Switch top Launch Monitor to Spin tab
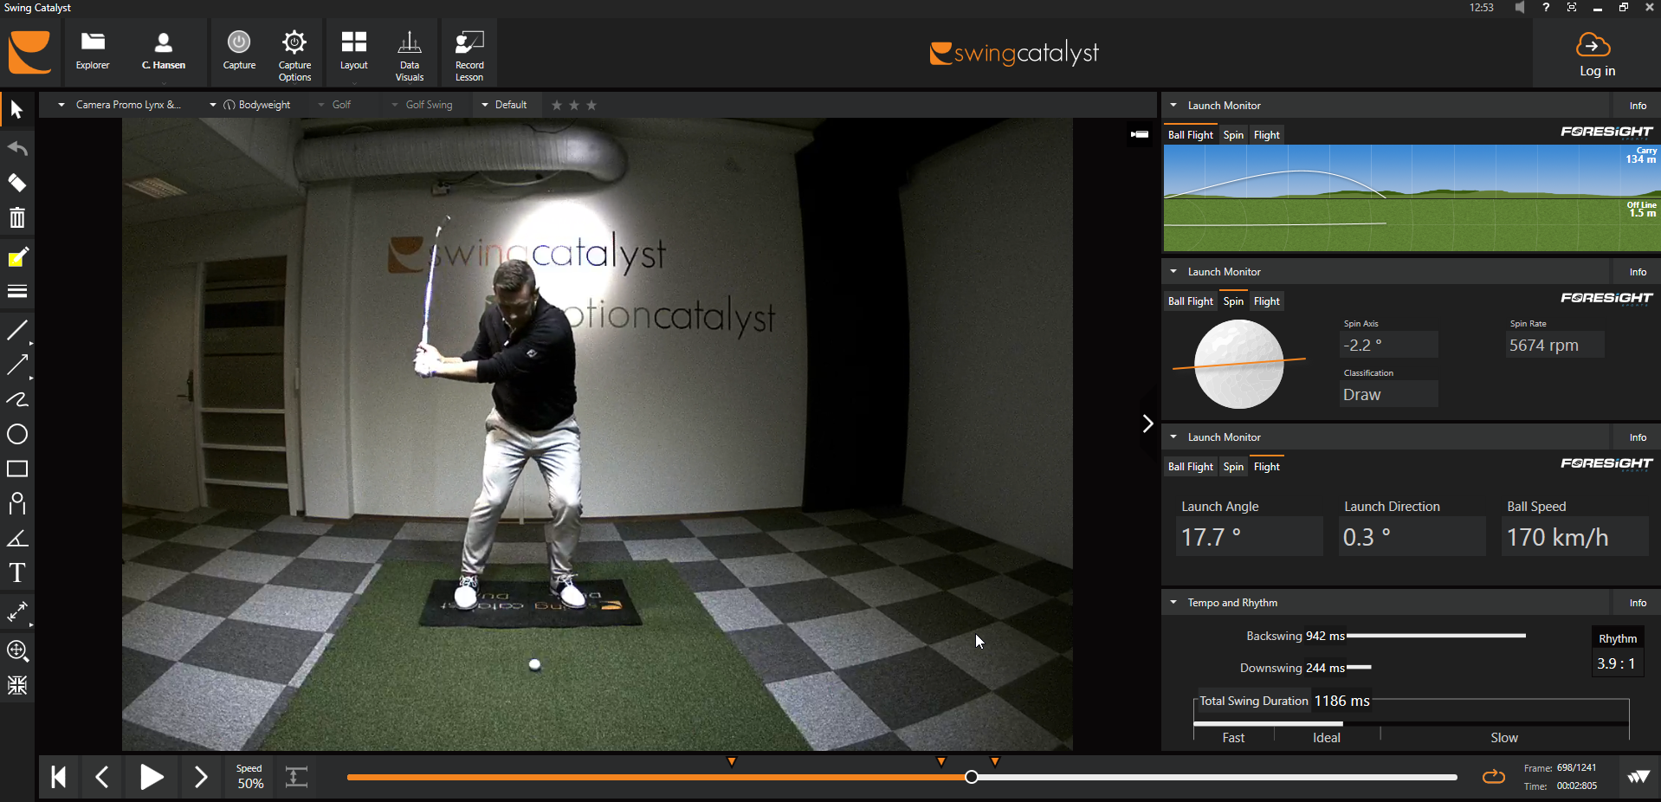Viewport: 1661px width, 802px height. point(1233,135)
